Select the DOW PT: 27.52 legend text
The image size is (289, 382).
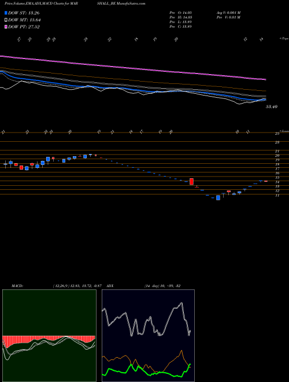[x=24, y=27]
